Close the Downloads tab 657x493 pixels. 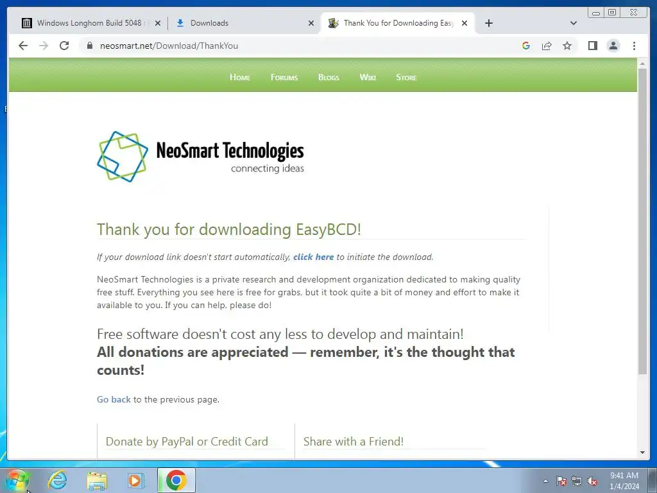point(311,23)
